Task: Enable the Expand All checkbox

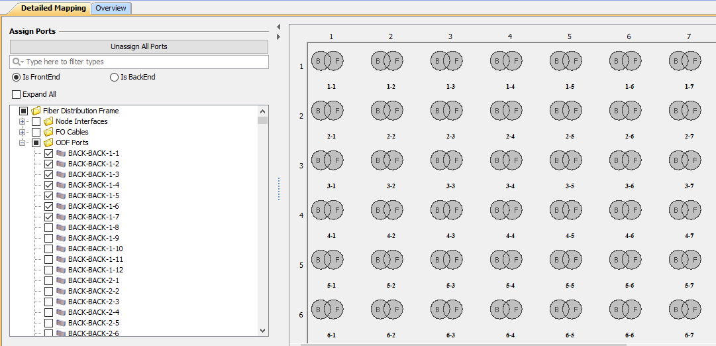Action: tap(17, 94)
